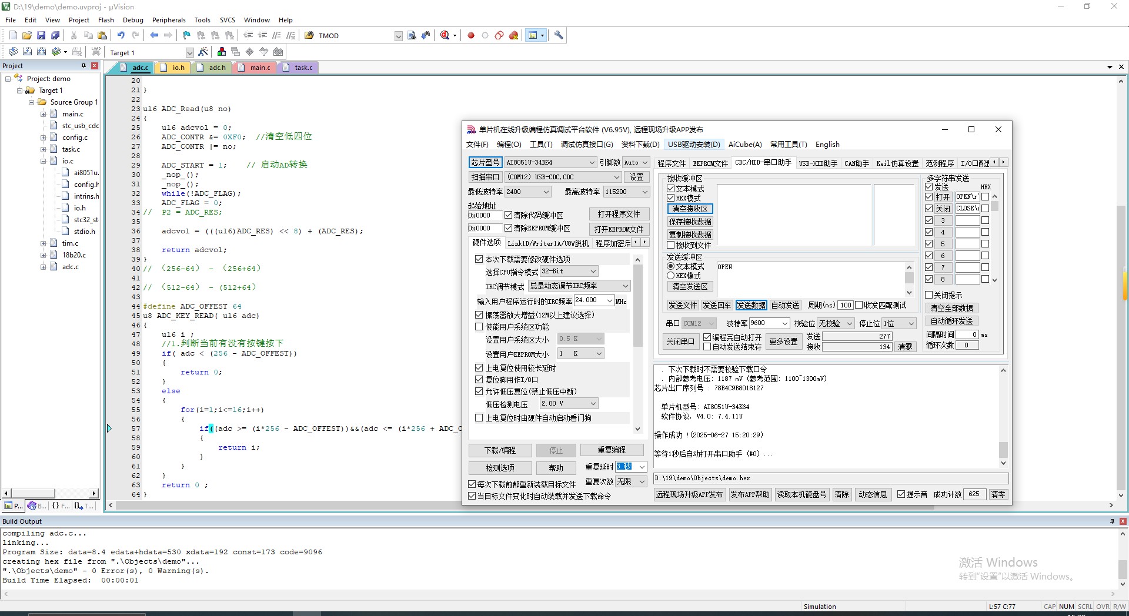Open the Flash menu in µVision
The width and height of the screenshot is (1129, 616).
106,20
